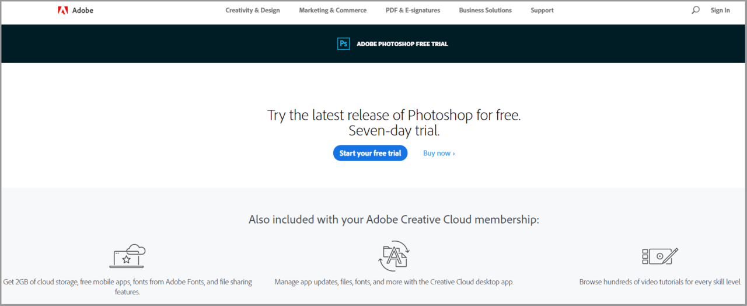Click the red Adobe logo icon
Screen dimensions: 747x306
tap(62, 10)
